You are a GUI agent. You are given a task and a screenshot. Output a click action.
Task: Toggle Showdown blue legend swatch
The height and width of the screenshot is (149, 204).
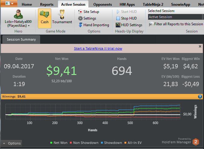point(102,143)
